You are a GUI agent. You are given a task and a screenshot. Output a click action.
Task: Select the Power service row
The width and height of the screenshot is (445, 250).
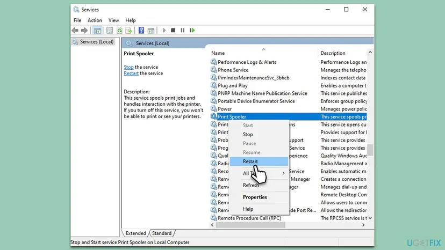[x=225, y=109]
